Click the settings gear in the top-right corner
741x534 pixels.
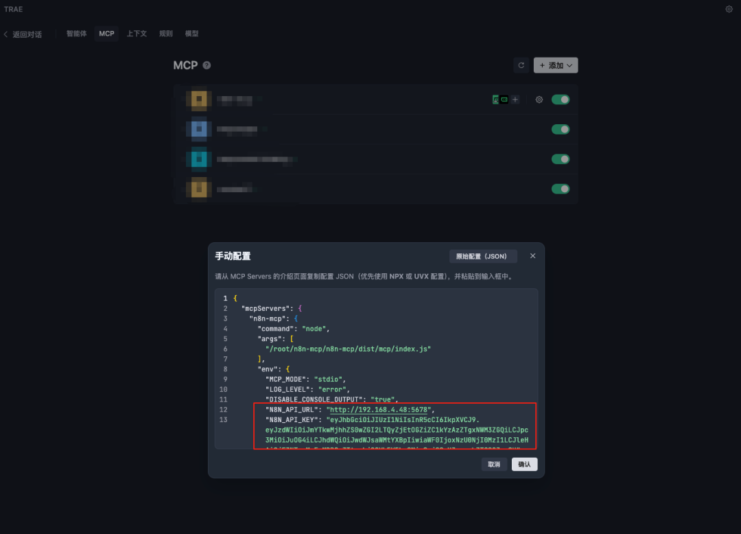point(729,10)
